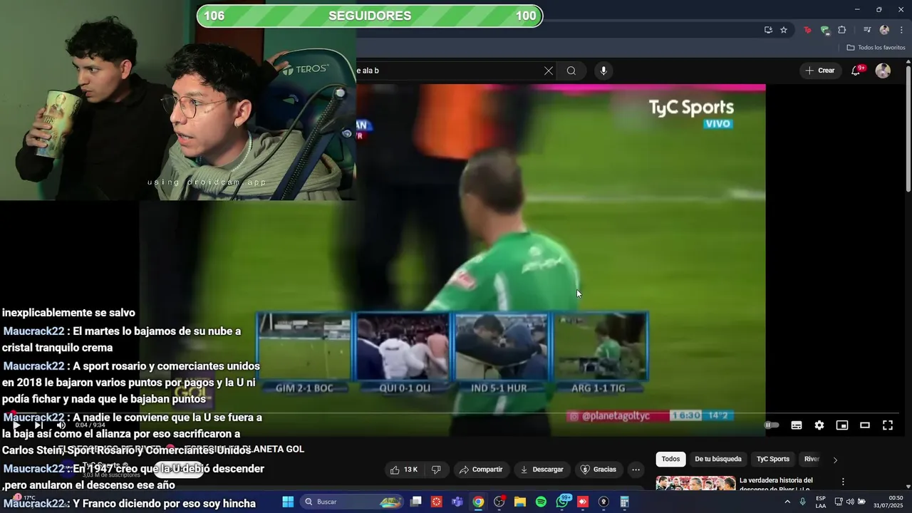The height and width of the screenshot is (513, 912).
Task: Open Chrome media controls icon
Action: [867, 30]
